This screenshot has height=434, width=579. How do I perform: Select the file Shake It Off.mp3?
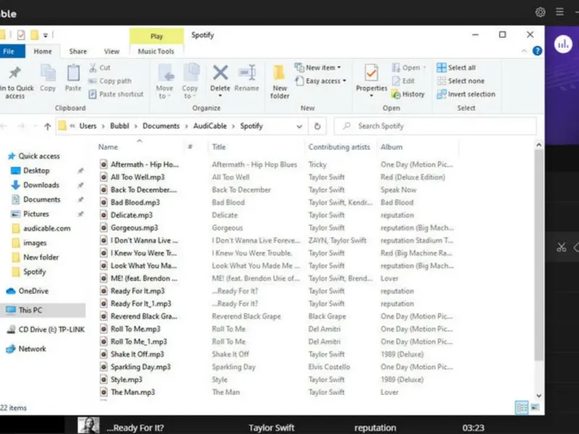138,354
